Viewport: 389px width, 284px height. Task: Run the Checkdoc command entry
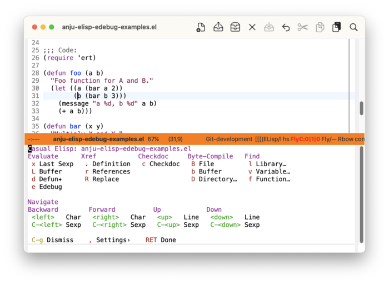(x=161, y=164)
